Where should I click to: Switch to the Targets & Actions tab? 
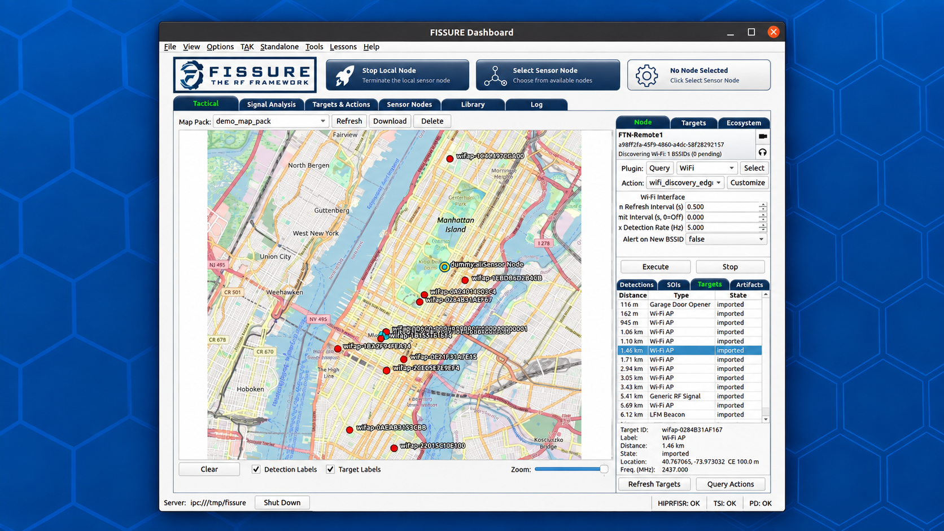[x=341, y=104]
